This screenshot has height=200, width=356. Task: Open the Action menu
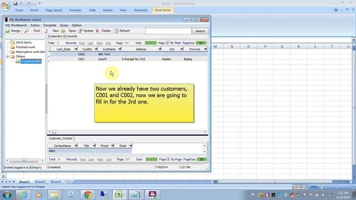[35, 25]
